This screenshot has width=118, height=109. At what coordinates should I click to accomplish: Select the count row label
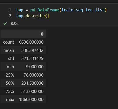[x=9, y=42]
